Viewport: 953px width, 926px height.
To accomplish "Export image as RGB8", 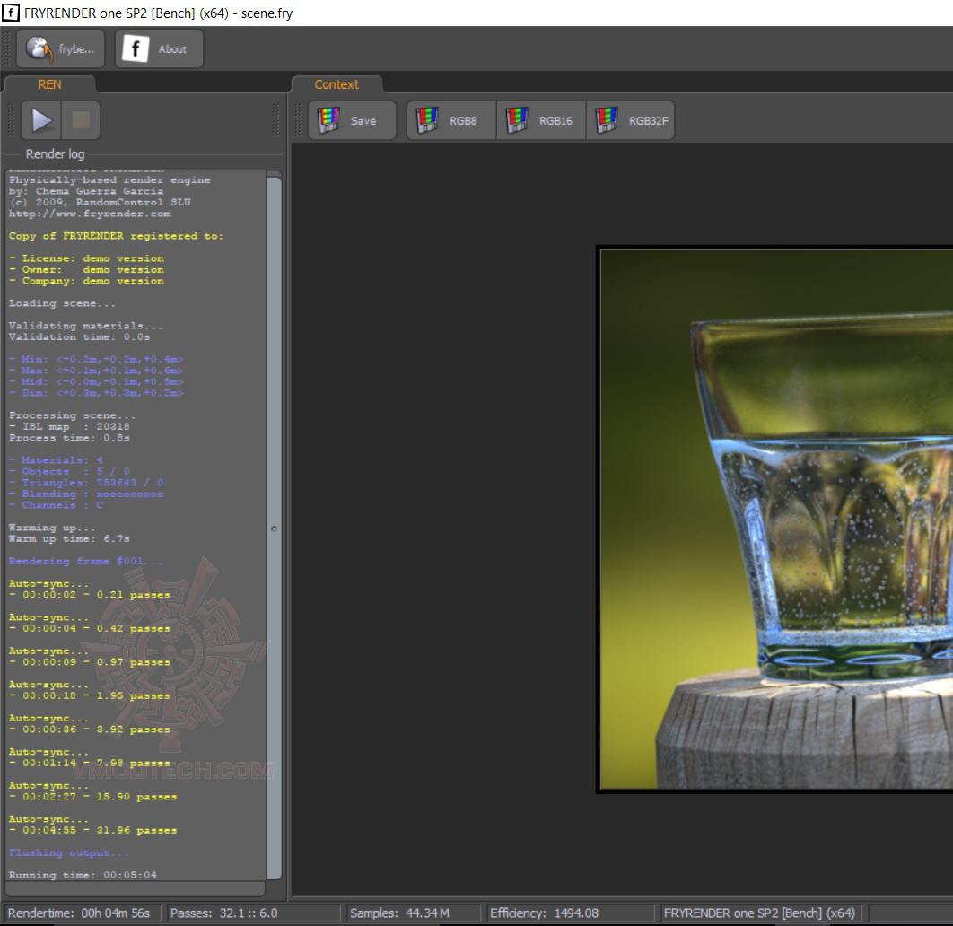I will pyautogui.click(x=451, y=120).
